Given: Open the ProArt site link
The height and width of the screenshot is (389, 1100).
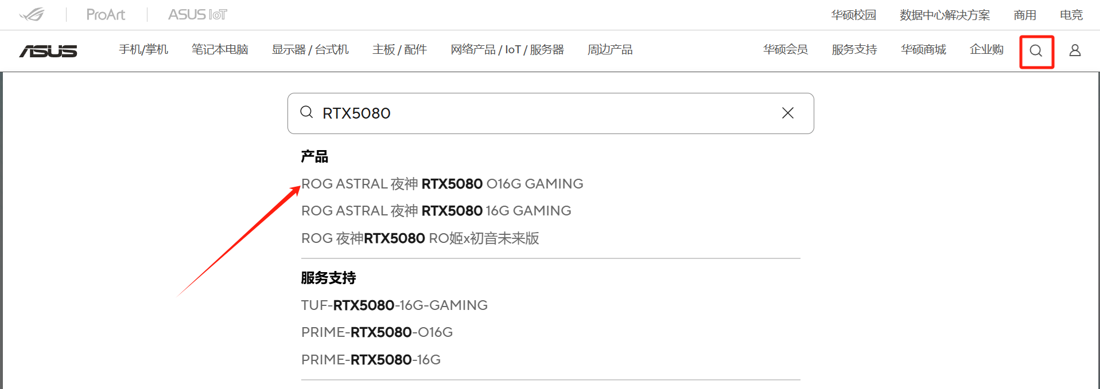Looking at the screenshot, I should (x=106, y=14).
